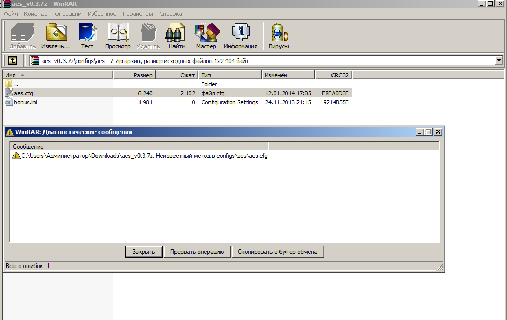
Task: Click the parent folder '..' icon
Action: (x=8, y=84)
